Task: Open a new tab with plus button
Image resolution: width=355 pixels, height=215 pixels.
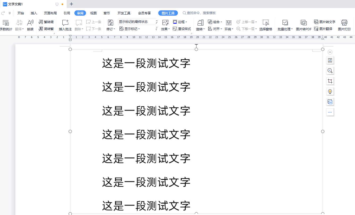Action: click(x=71, y=4)
